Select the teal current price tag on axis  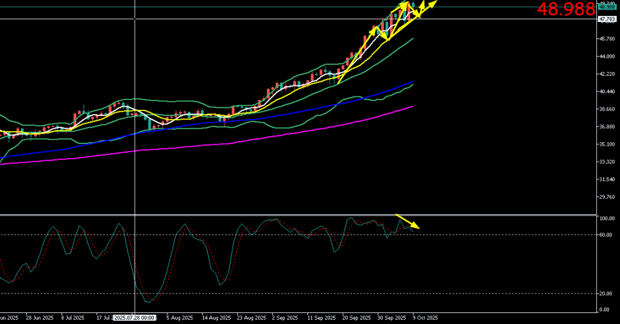(606, 7)
